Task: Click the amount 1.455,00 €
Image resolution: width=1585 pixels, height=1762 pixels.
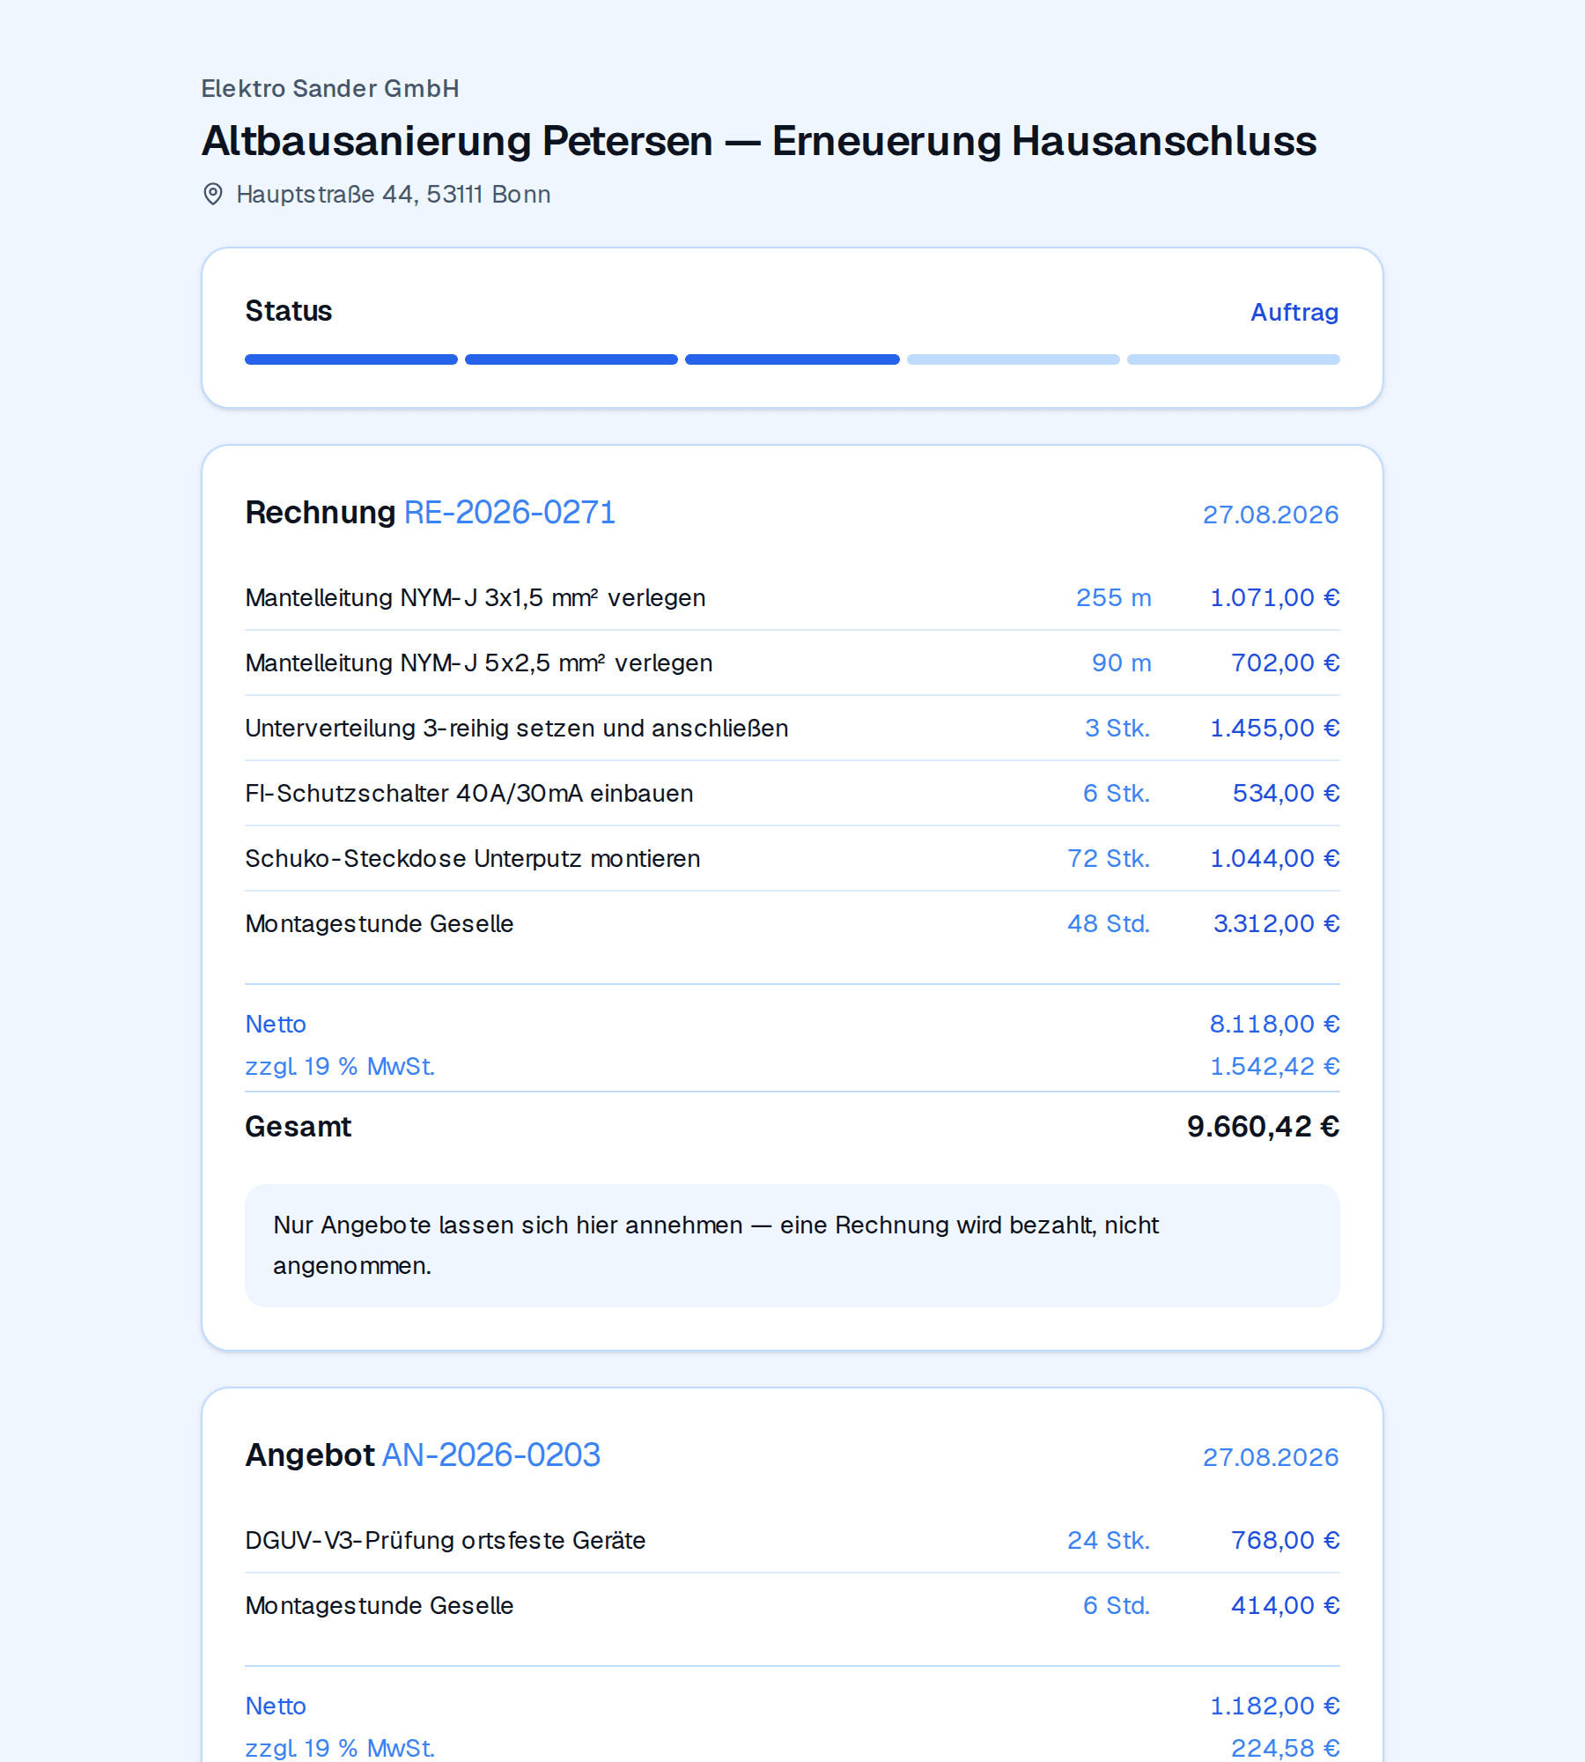Action: tap(1275, 728)
